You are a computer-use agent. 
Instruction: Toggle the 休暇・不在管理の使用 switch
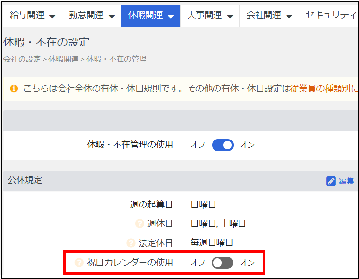click(x=222, y=145)
